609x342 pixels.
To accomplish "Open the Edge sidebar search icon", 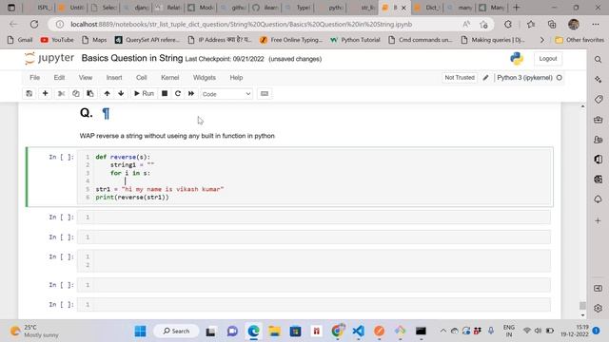I will pos(599,59).
